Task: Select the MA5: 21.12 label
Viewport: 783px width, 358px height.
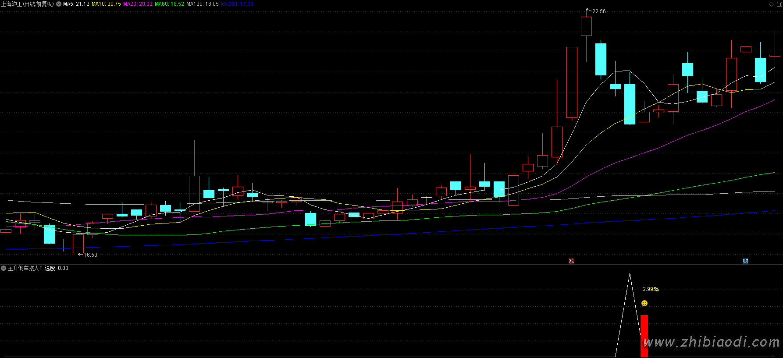Action: tap(76, 4)
